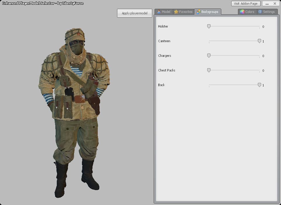Click the soldier model preview

coord(74,113)
